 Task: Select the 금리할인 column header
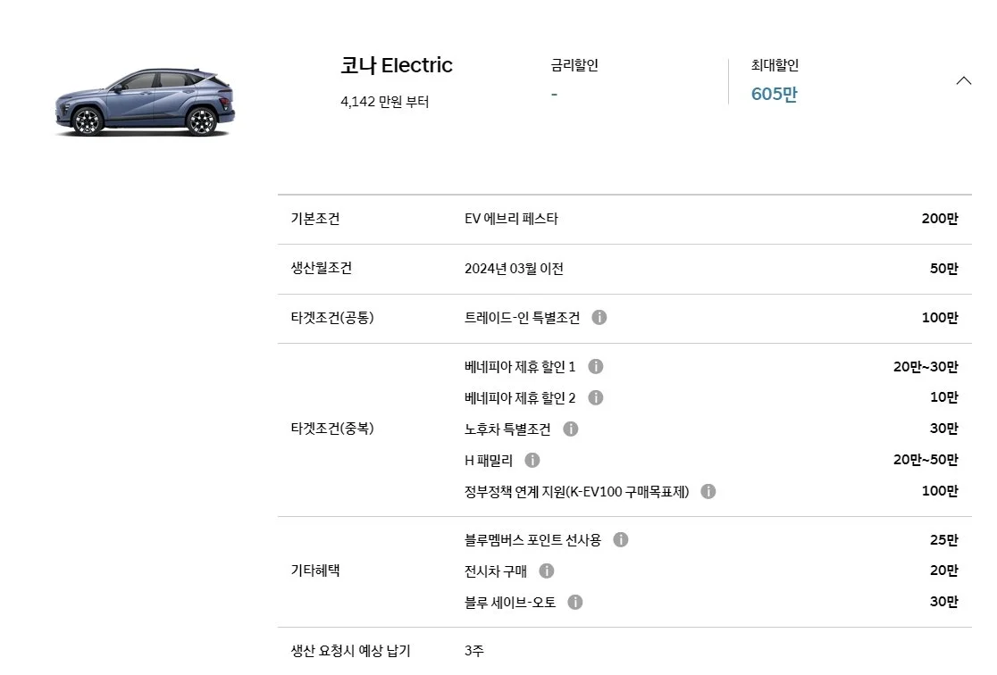[574, 65]
